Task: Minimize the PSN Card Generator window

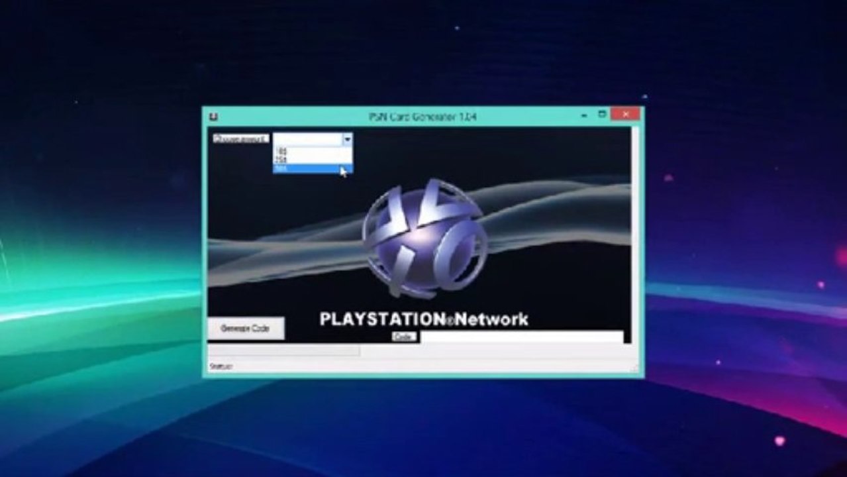Action: tap(584, 115)
